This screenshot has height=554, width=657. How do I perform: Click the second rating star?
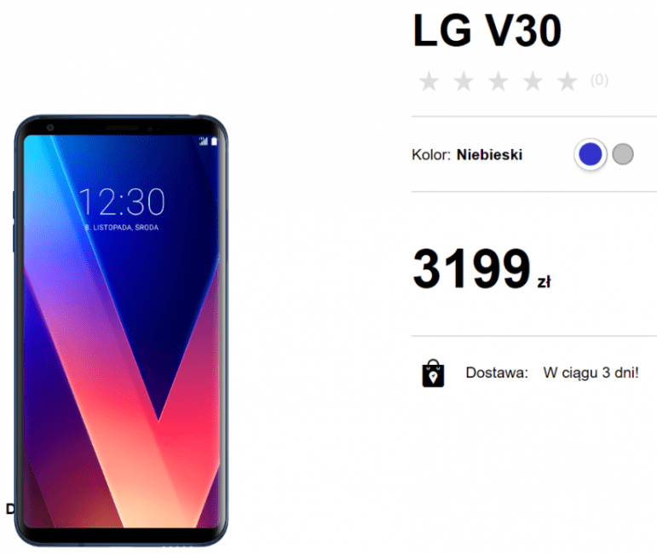(464, 81)
